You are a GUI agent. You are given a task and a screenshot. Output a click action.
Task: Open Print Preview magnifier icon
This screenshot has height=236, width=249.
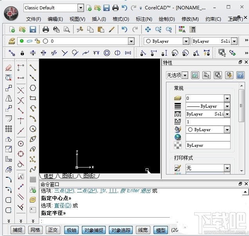(x=67, y=29)
